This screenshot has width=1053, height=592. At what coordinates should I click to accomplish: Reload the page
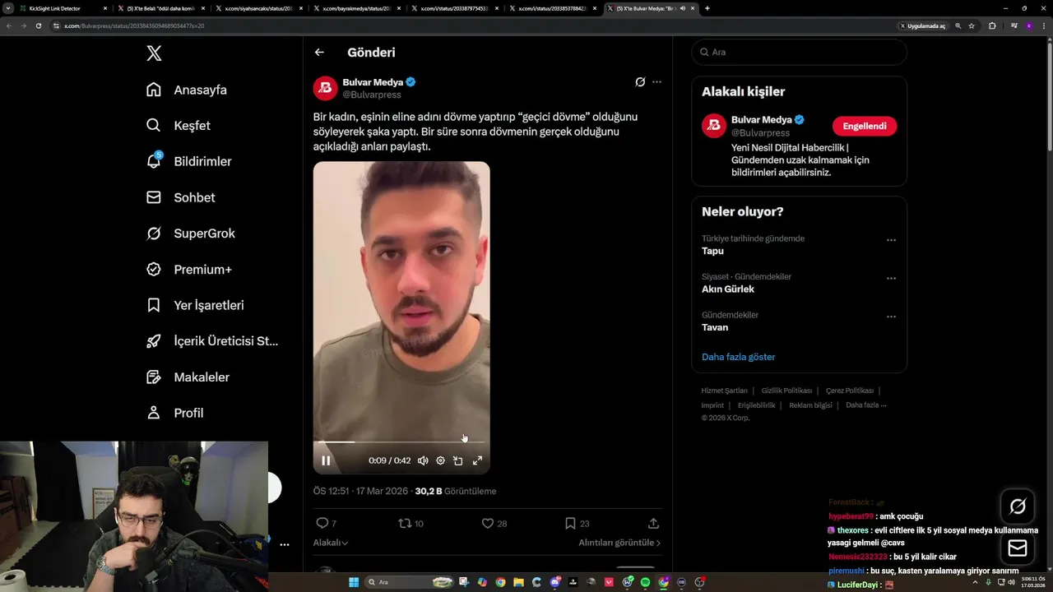[38, 25]
